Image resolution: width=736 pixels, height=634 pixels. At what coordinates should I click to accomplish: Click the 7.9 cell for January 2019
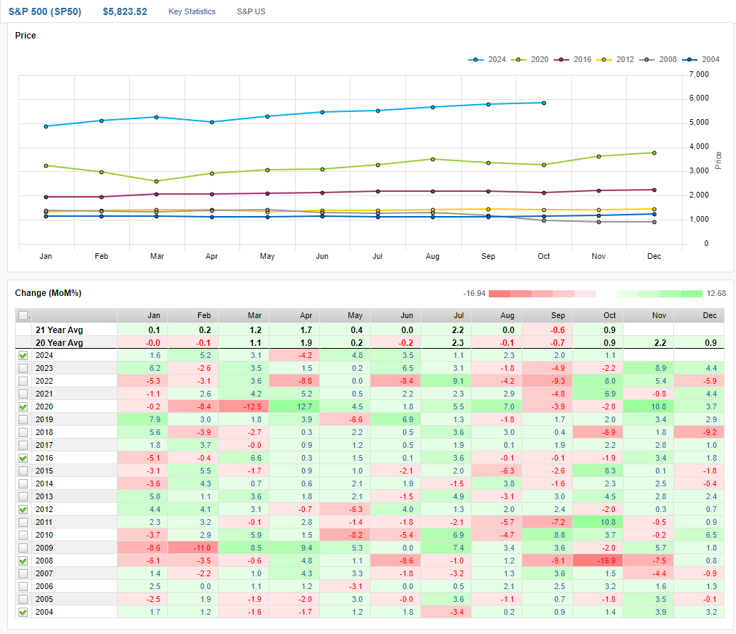pyautogui.click(x=142, y=419)
